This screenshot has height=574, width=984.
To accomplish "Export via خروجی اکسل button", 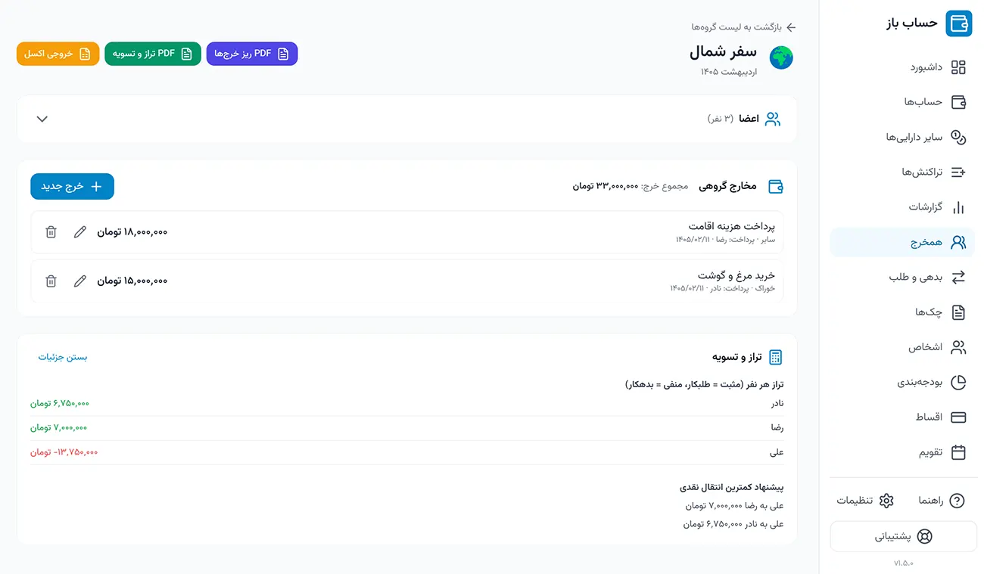I will click(x=58, y=54).
